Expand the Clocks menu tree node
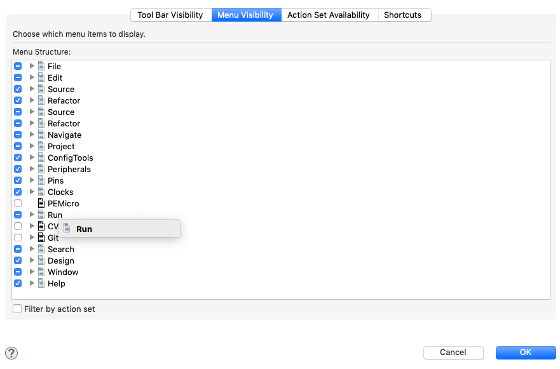The width and height of the screenshot is (560, 369). (32, 192)
